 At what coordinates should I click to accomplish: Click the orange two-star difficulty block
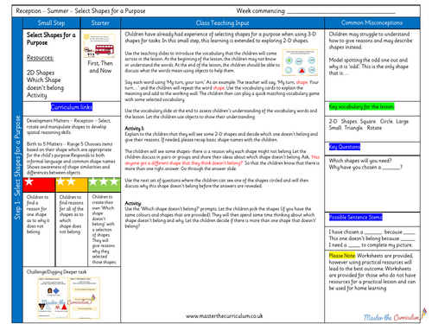72,185
